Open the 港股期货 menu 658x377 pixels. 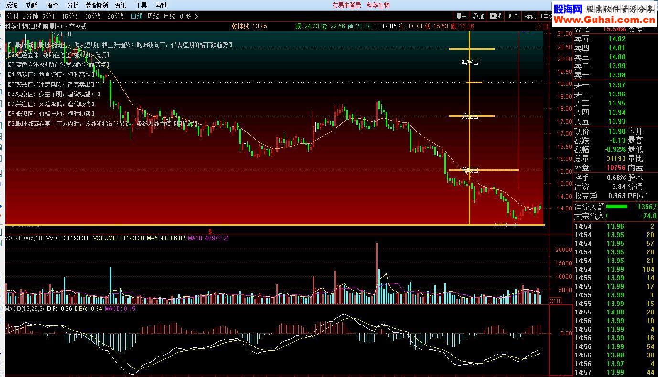coord(97,5)
